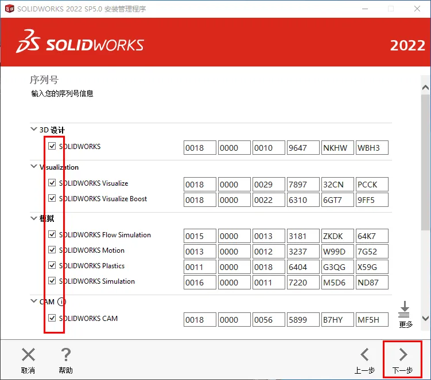
Task: Click Flow Simulation field ZKDK
Action: 337,236
